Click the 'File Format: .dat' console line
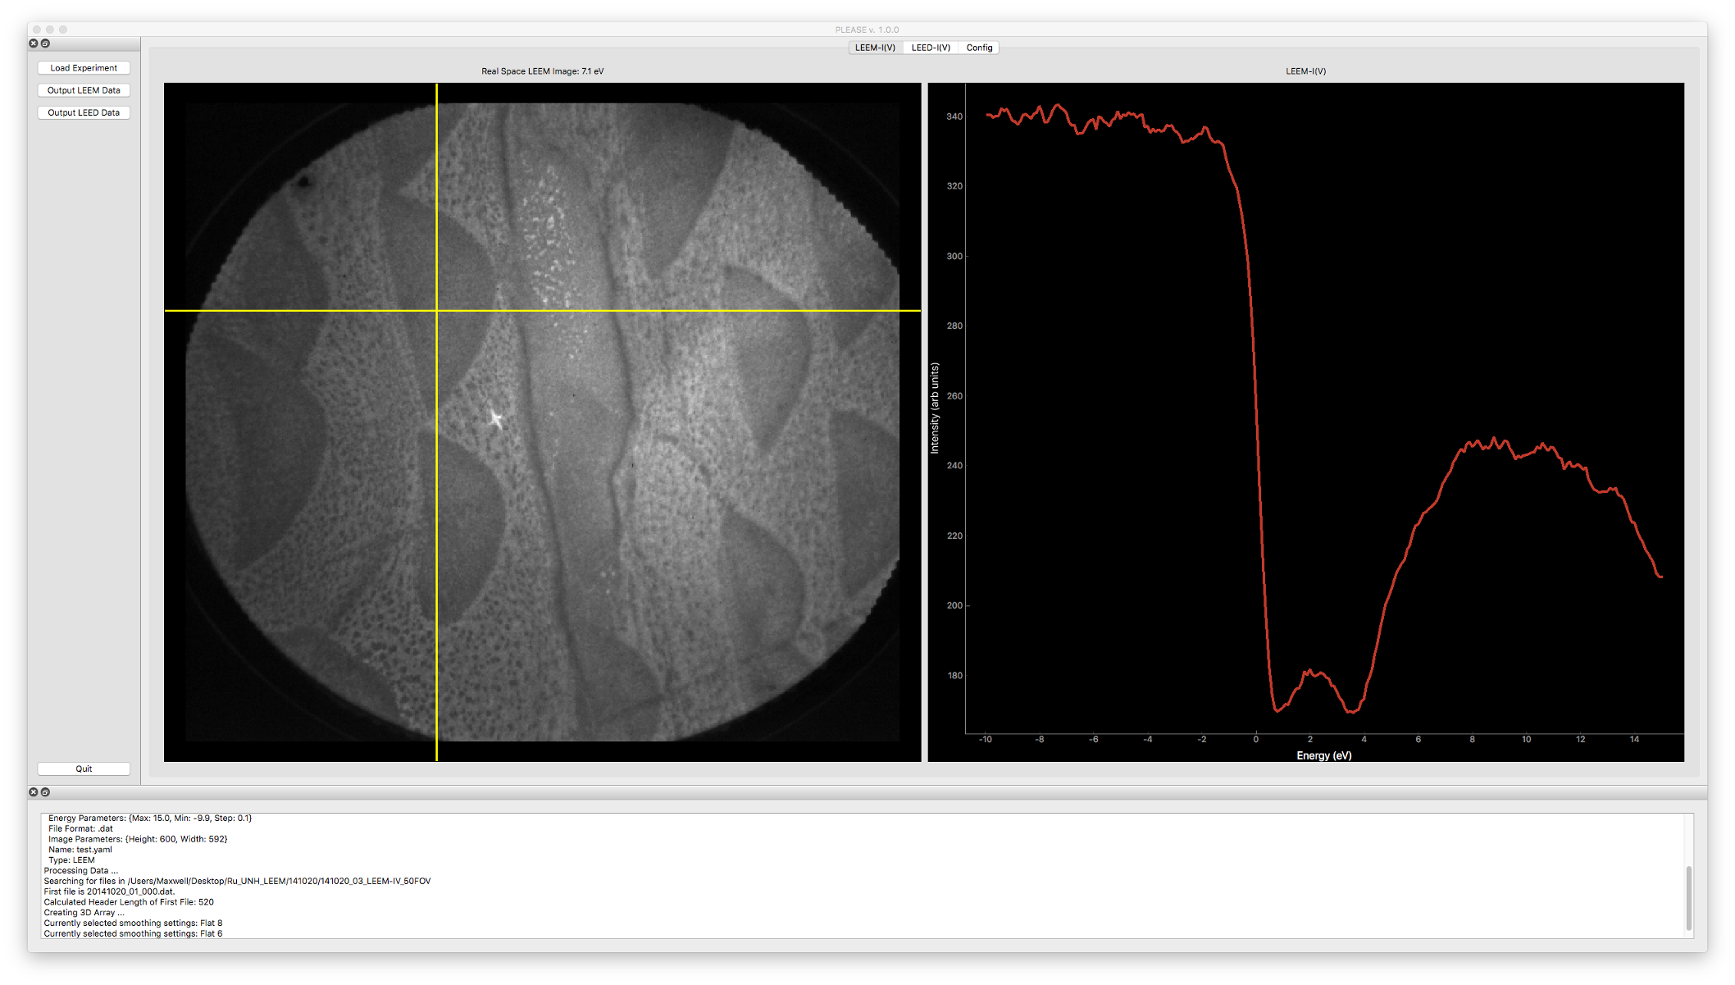Viewport: 1735px width, 985px height. pos(80,828)
